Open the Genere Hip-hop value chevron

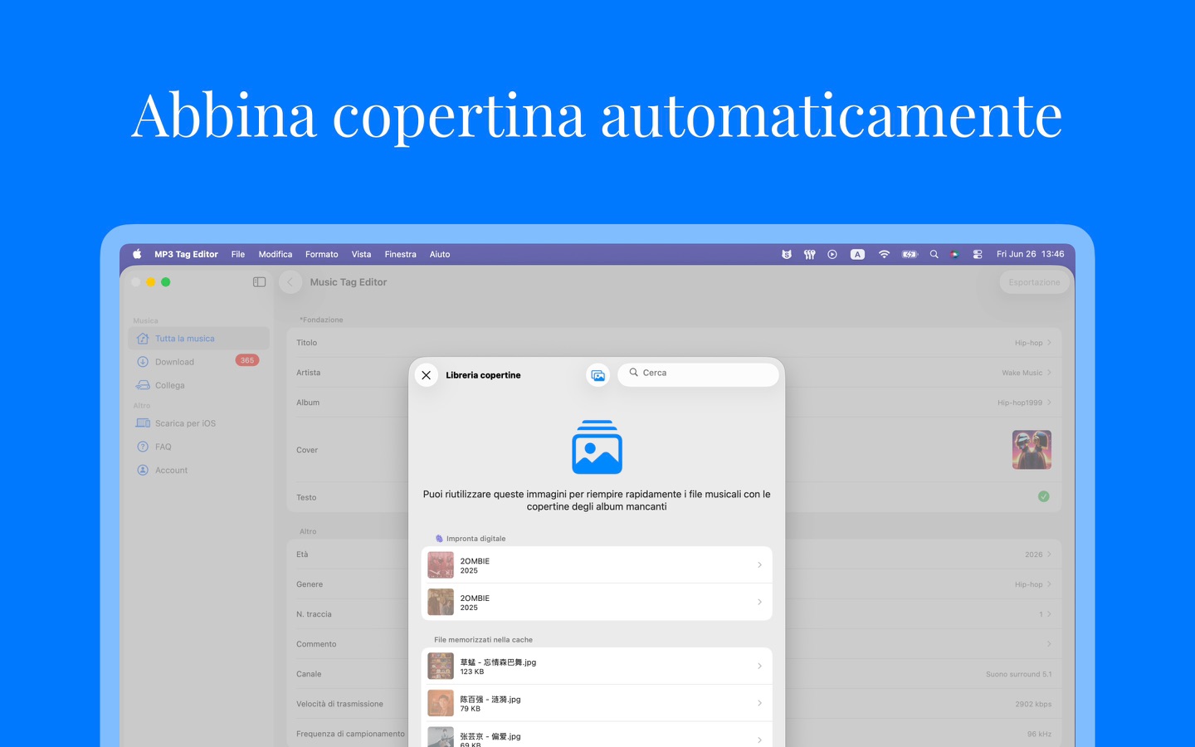pyautogui.click(x=1049, y=584)
